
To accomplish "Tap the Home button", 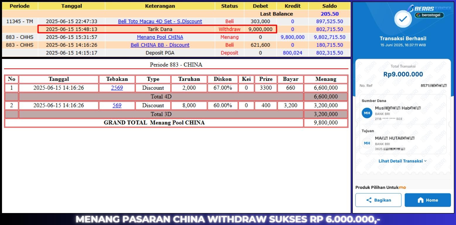I will pyautogui.click(x=428, y=200).
